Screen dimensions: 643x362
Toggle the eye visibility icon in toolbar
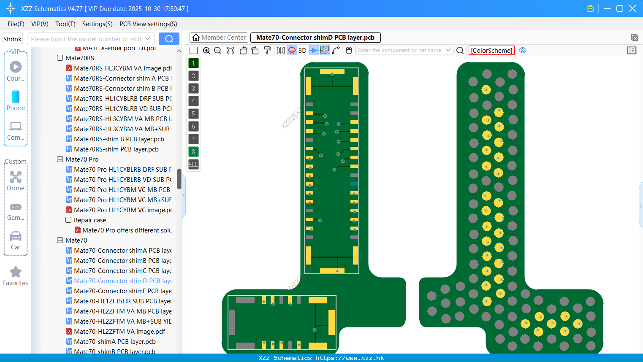pyautogui.click(x=523, y=50)
